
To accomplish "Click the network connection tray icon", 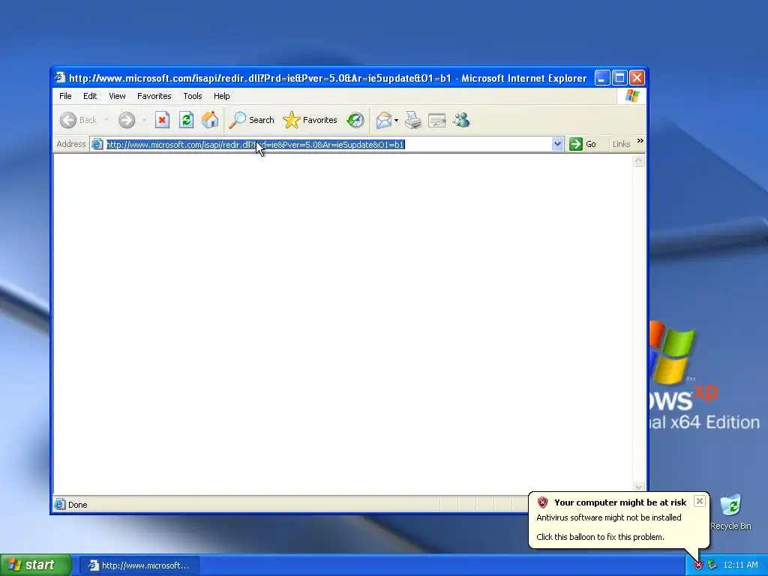I will 712,565.
